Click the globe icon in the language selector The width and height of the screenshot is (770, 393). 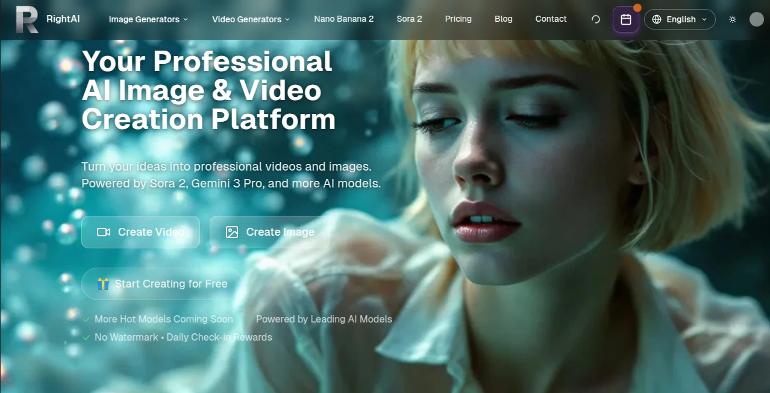tap(656, 19)
